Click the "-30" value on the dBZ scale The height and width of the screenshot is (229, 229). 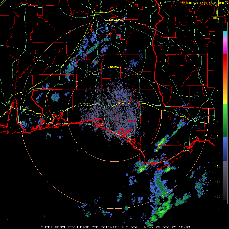pyautogui.click(x=218, y=196)
